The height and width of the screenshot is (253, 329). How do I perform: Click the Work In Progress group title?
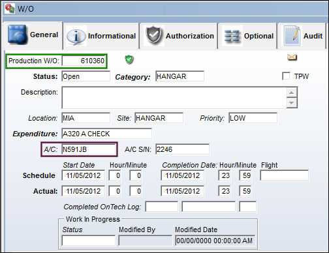[x=93, y=219]
